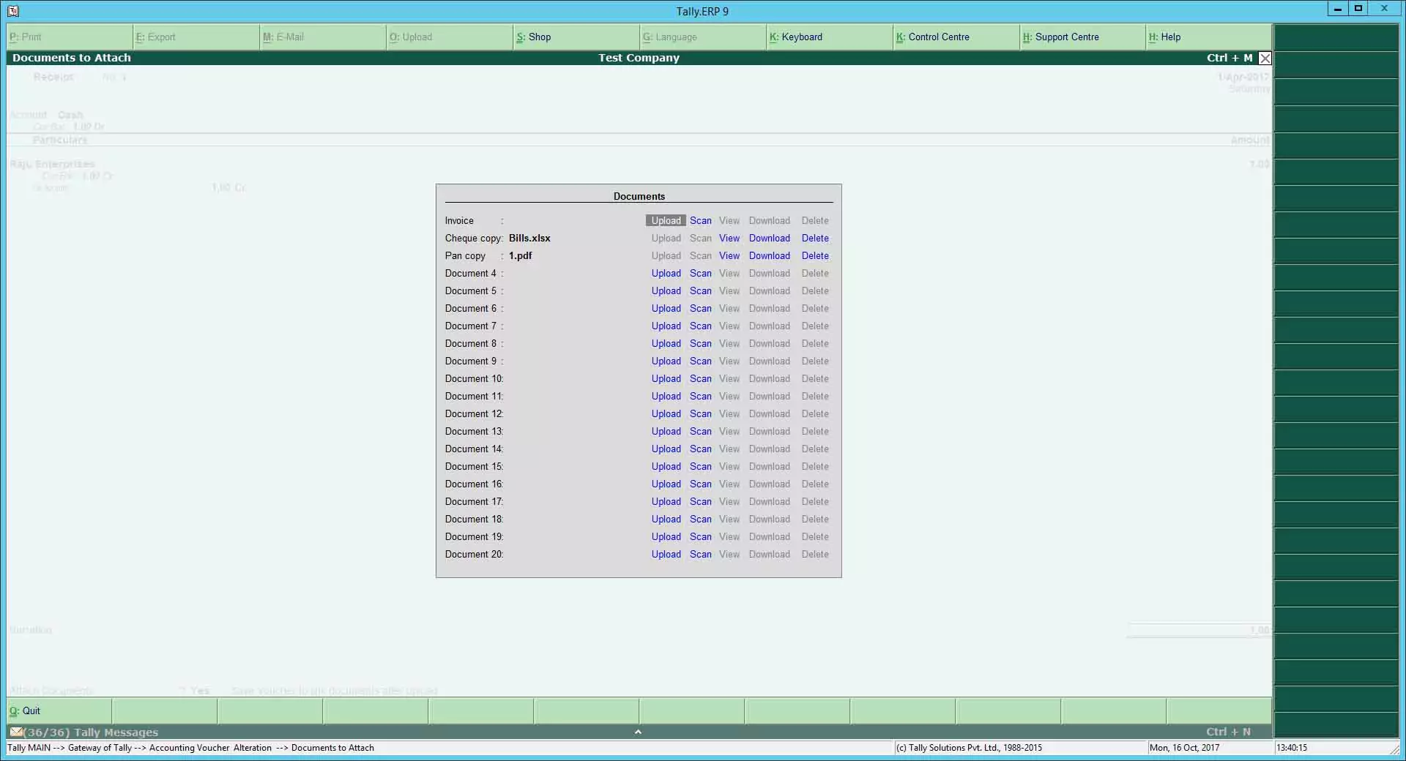
Task: Click the Document 10 row label
Action: pos(473,378)
